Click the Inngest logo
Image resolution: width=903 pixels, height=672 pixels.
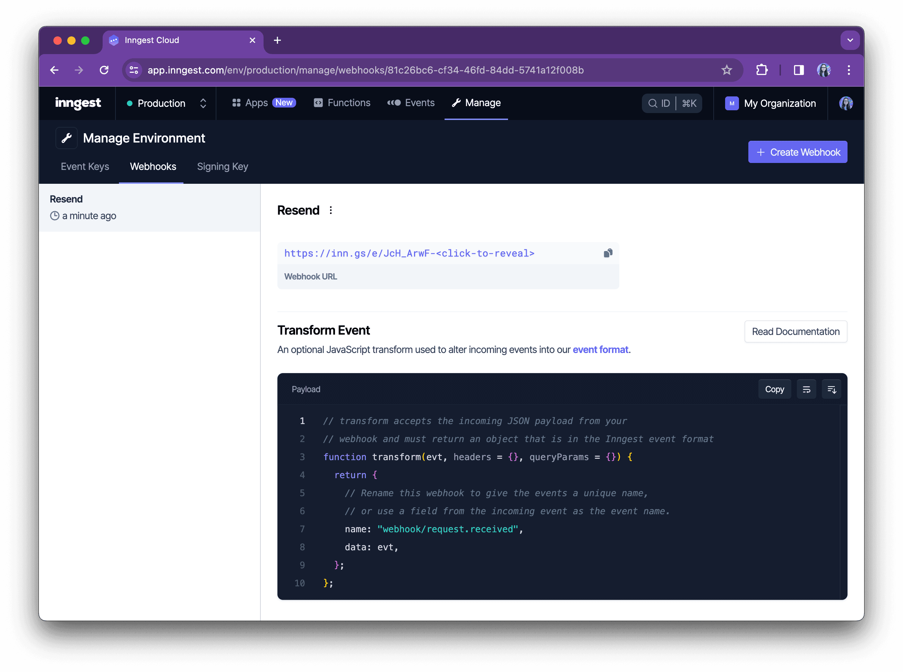click(78, 103)
